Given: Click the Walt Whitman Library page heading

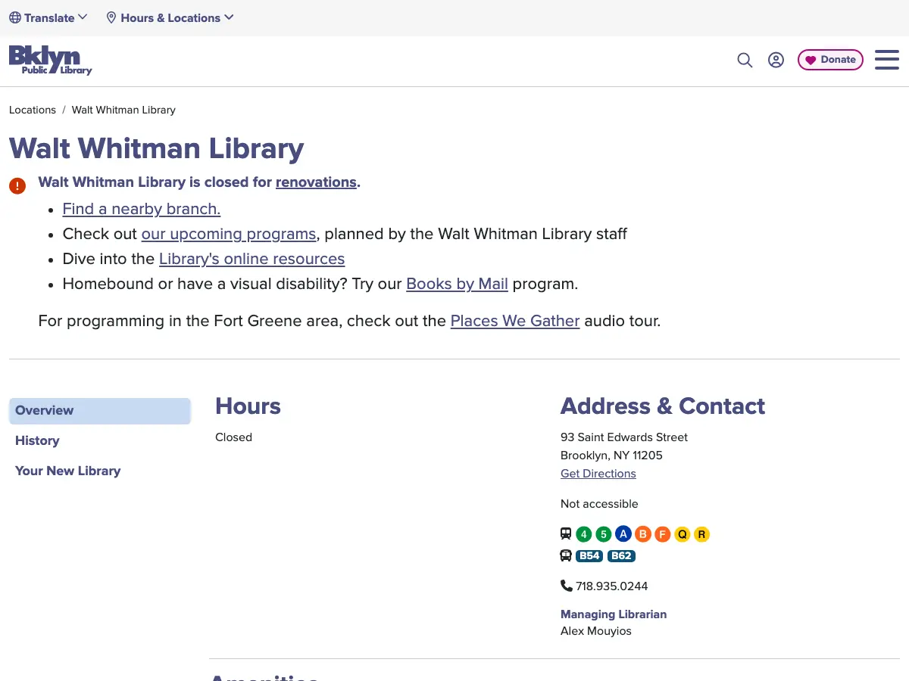Looking at the screenshot, I should pos(157,148).
